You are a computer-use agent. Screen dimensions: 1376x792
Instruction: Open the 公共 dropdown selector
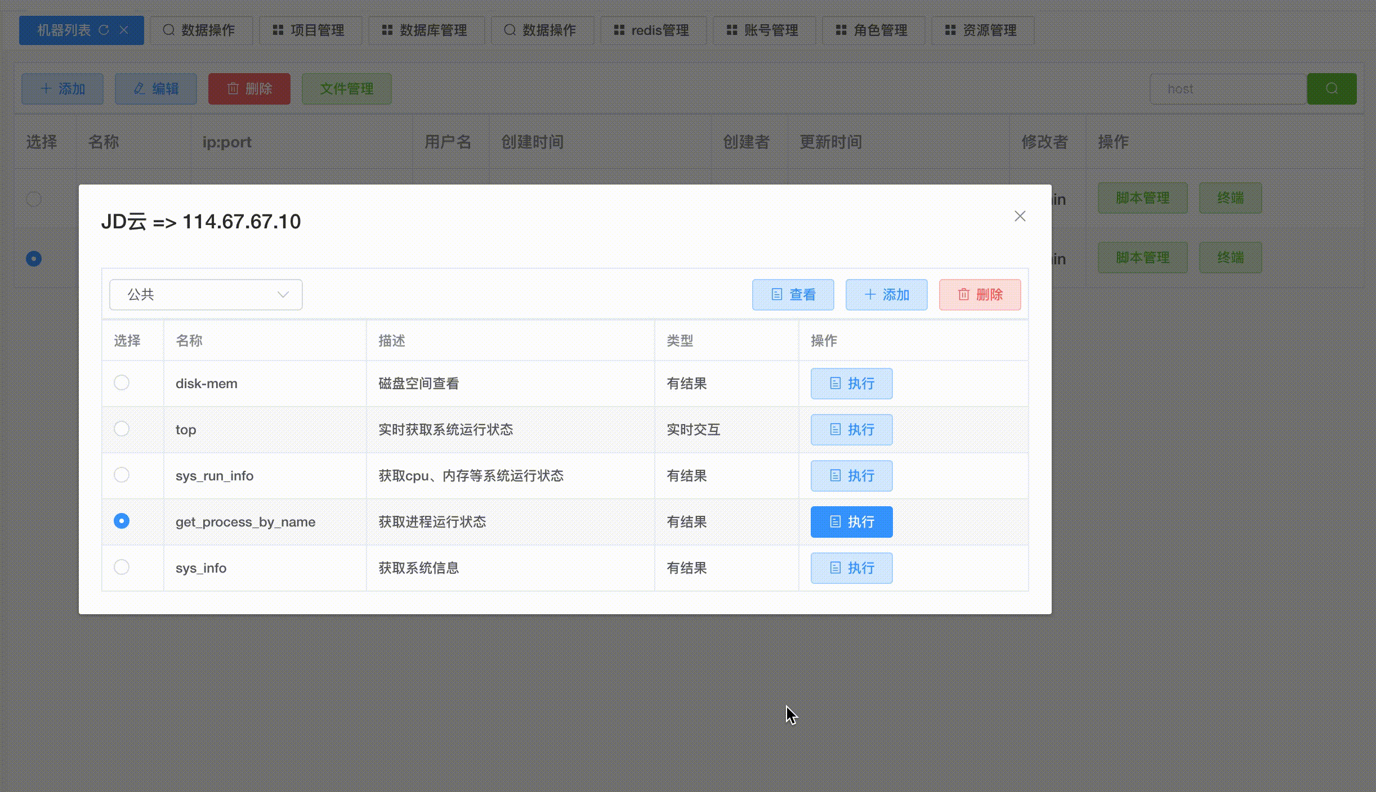click(x=205, y=294)
